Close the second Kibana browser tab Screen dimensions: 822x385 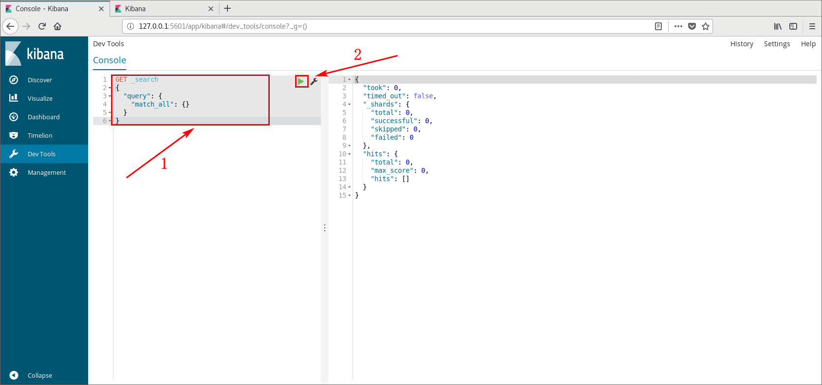click(x=211, y=9)
